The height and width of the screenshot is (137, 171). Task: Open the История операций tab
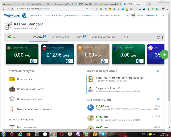pos(104,37)
